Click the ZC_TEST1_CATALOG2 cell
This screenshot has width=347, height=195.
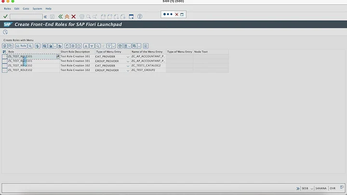click(x=148, y=66)
